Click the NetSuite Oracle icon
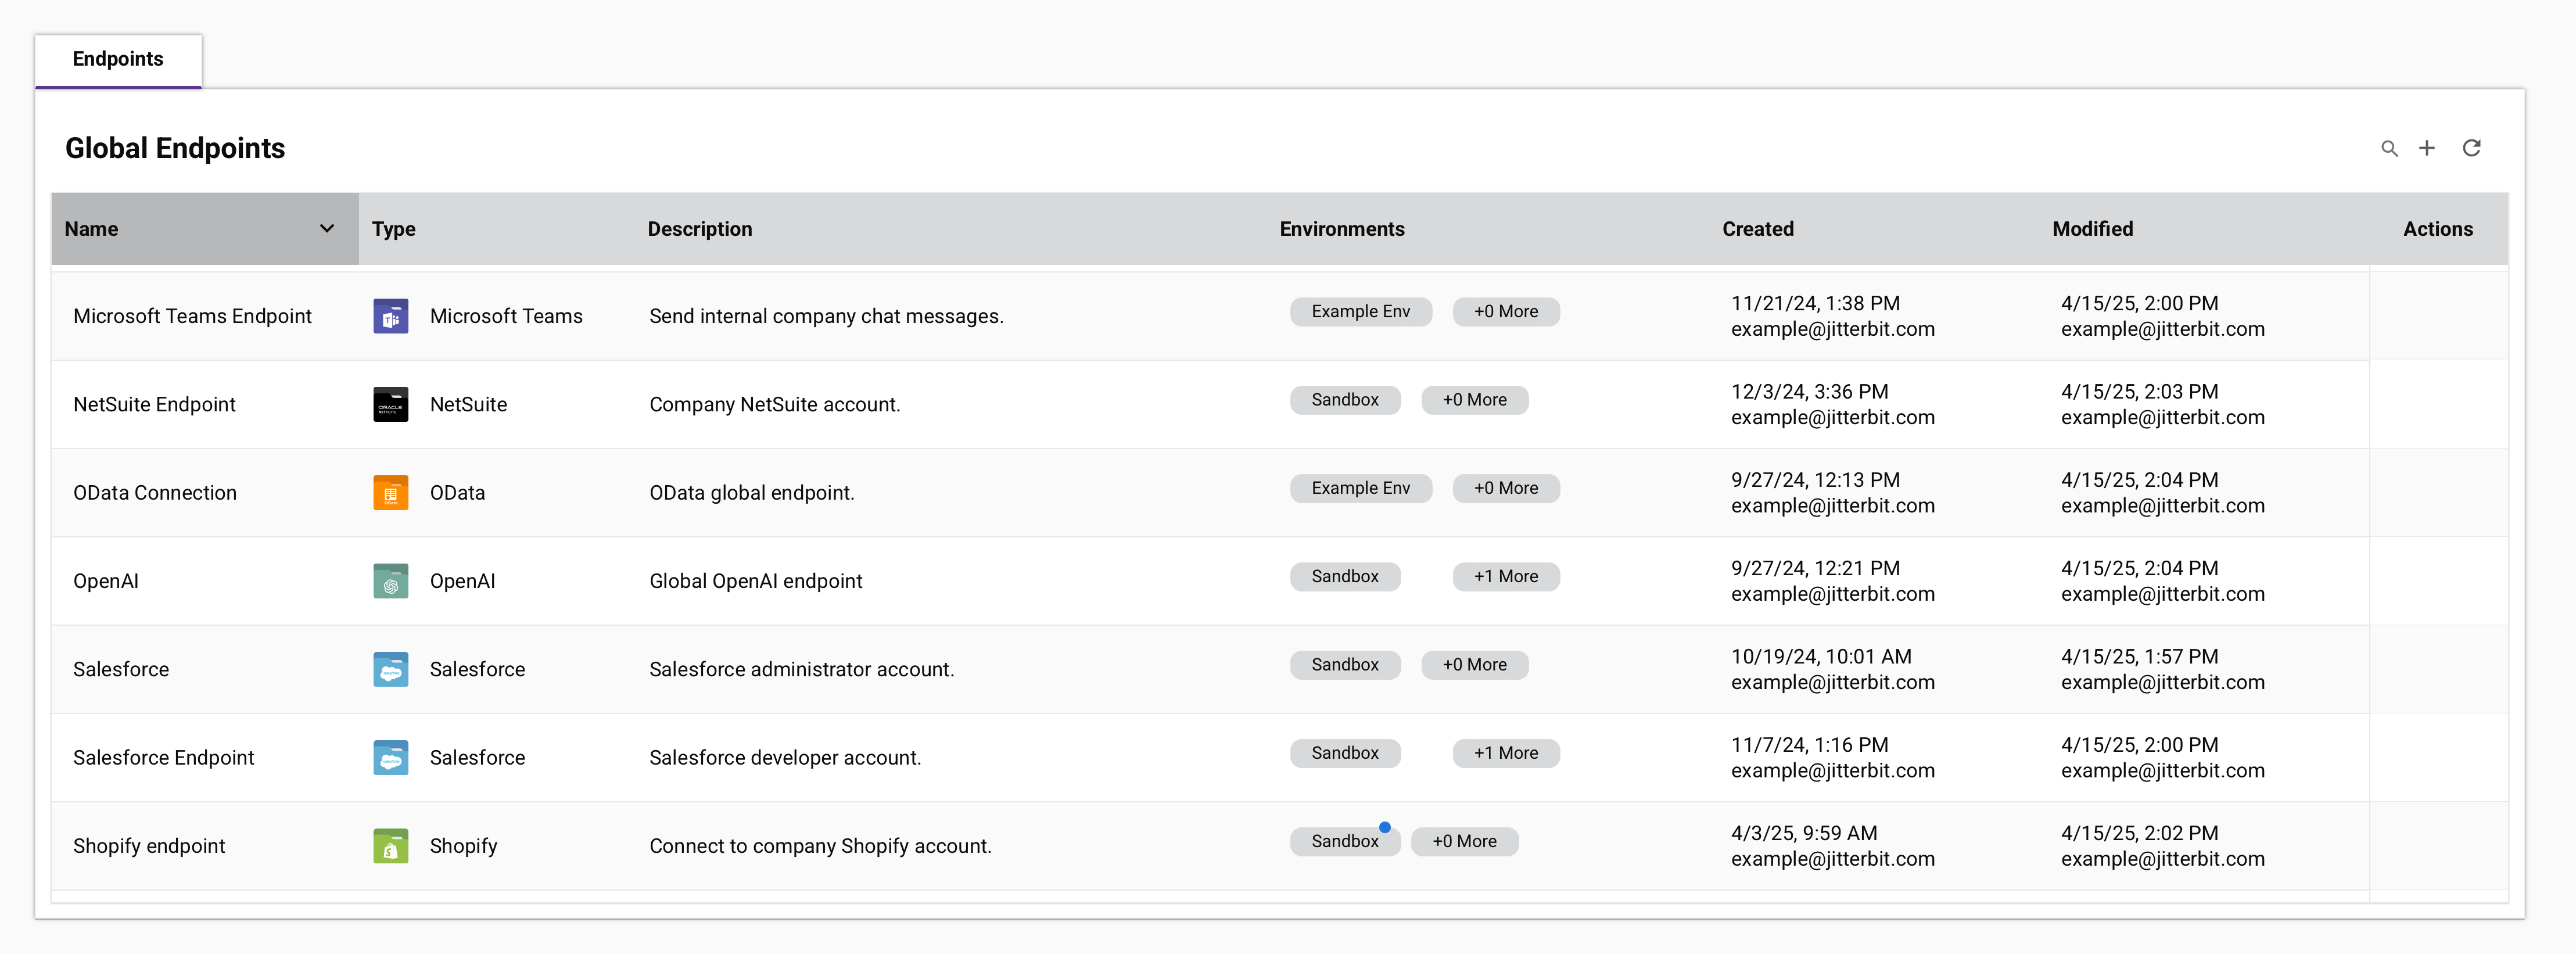Viewport: 2576px width, 954px height. tap(390, 404)
